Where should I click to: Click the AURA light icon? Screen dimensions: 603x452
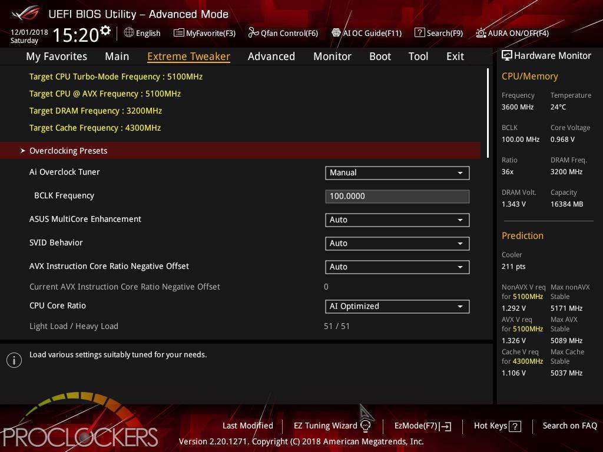[481, 33]
